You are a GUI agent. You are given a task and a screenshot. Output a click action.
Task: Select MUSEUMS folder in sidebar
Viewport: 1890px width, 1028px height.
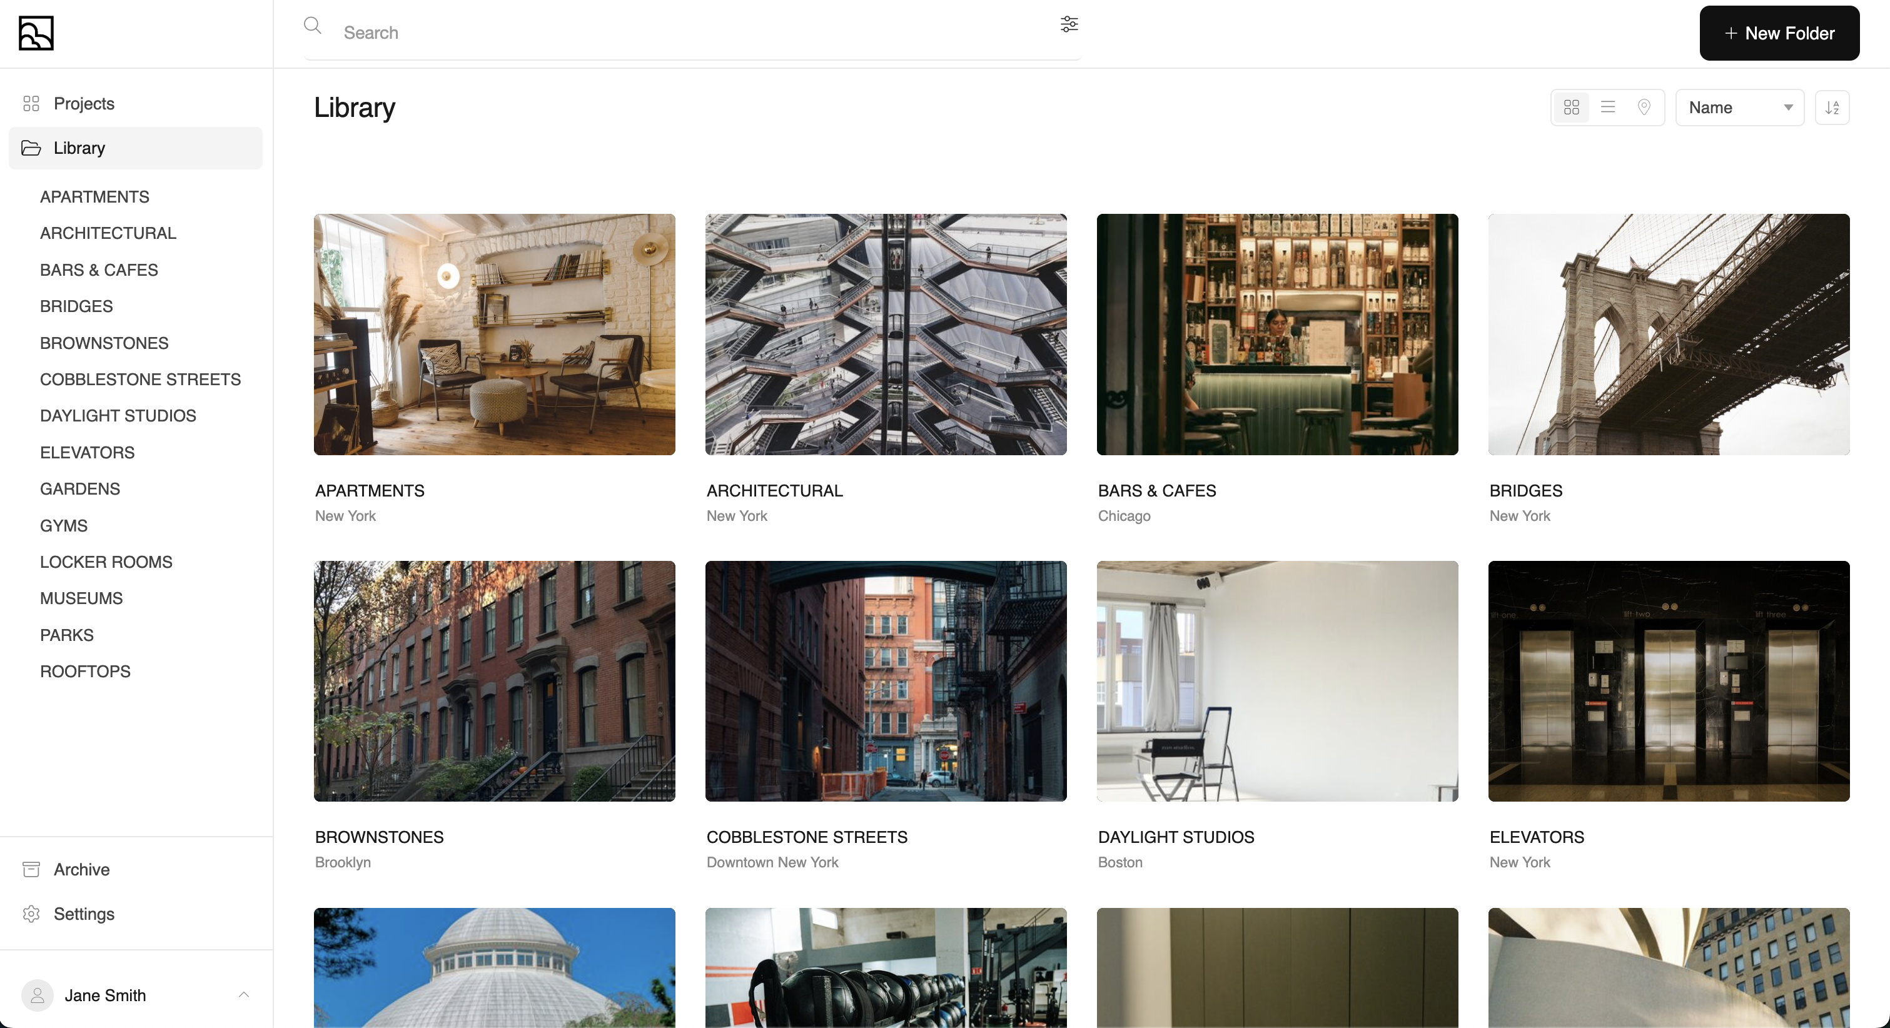(x=81, y=599)
